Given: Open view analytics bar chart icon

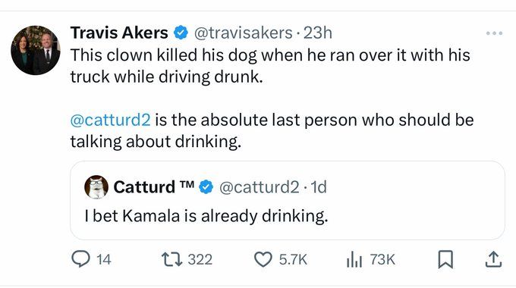Looking at the screenshot, I should [x=354, y=259].
